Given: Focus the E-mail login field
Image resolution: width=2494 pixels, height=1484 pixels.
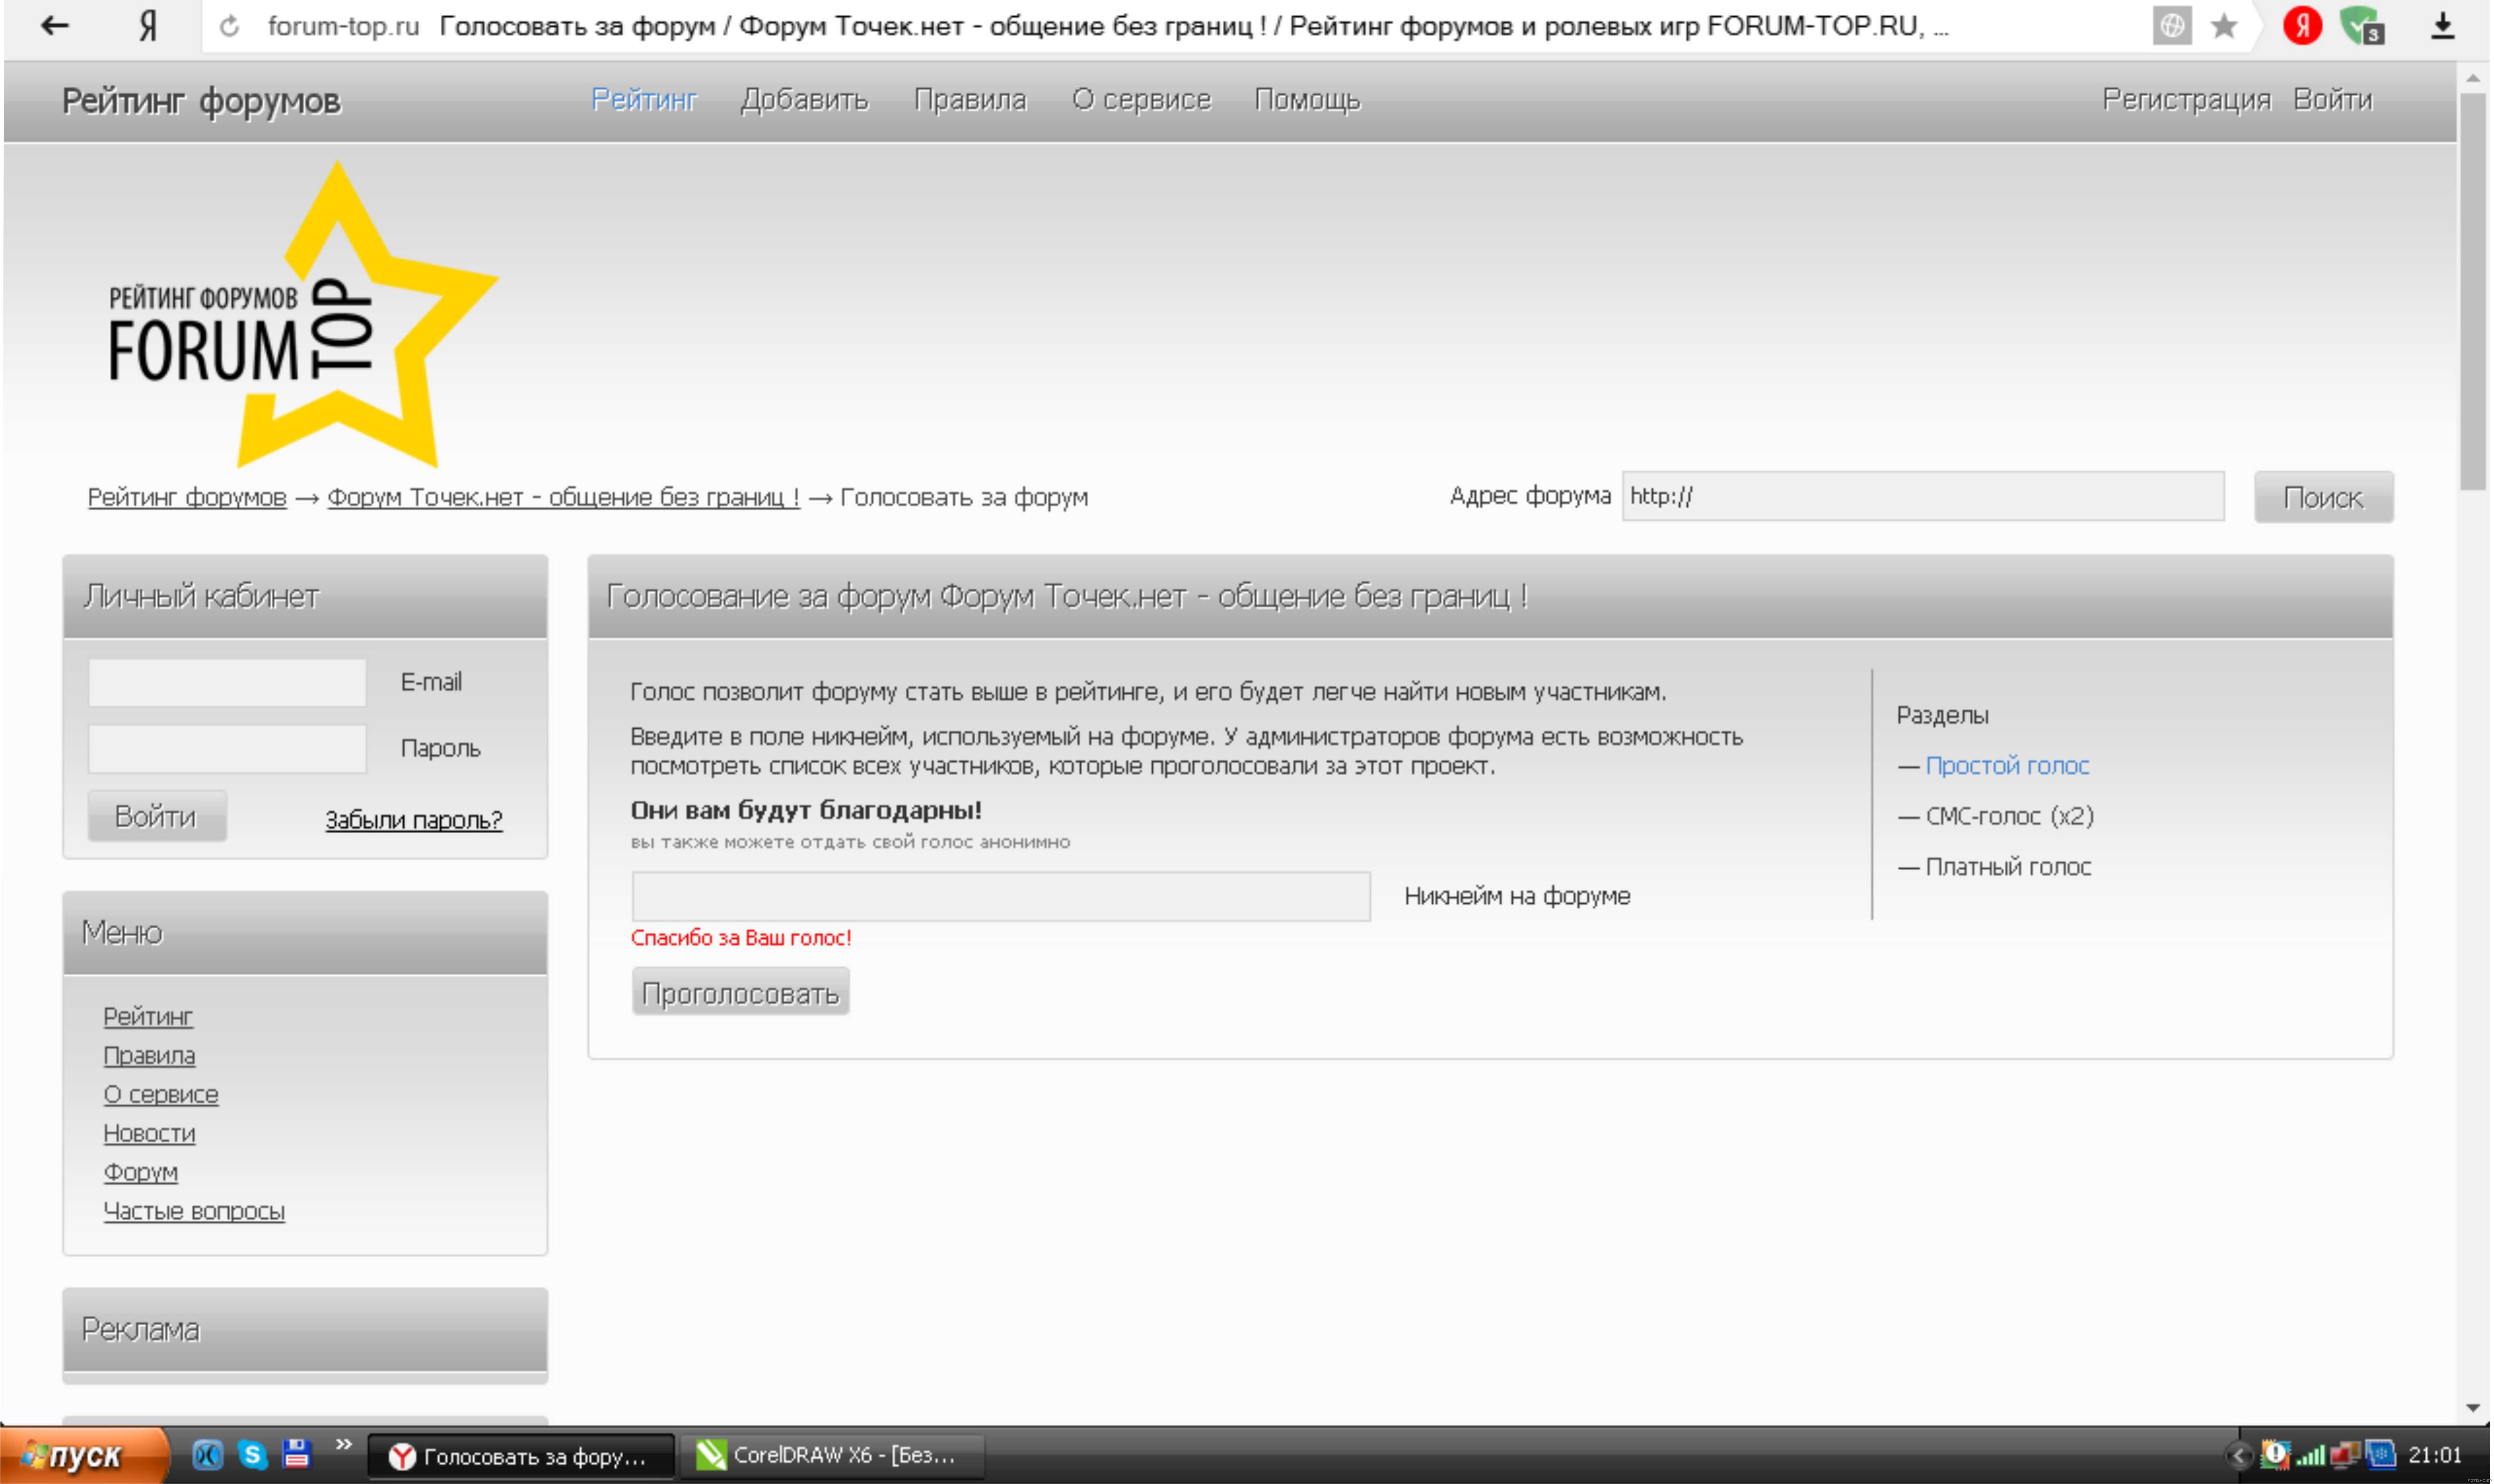Looking at the screenshot, I should coord(227,682).
